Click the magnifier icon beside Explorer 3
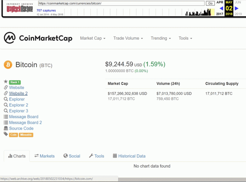The width and height of the screenshot is (246, 182). pos(6,111)
